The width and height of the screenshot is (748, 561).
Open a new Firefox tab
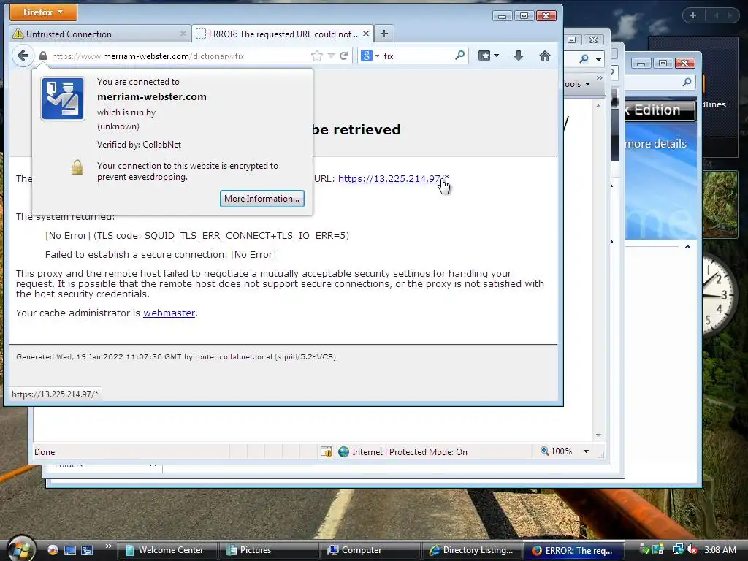click(x=384, y=34)
